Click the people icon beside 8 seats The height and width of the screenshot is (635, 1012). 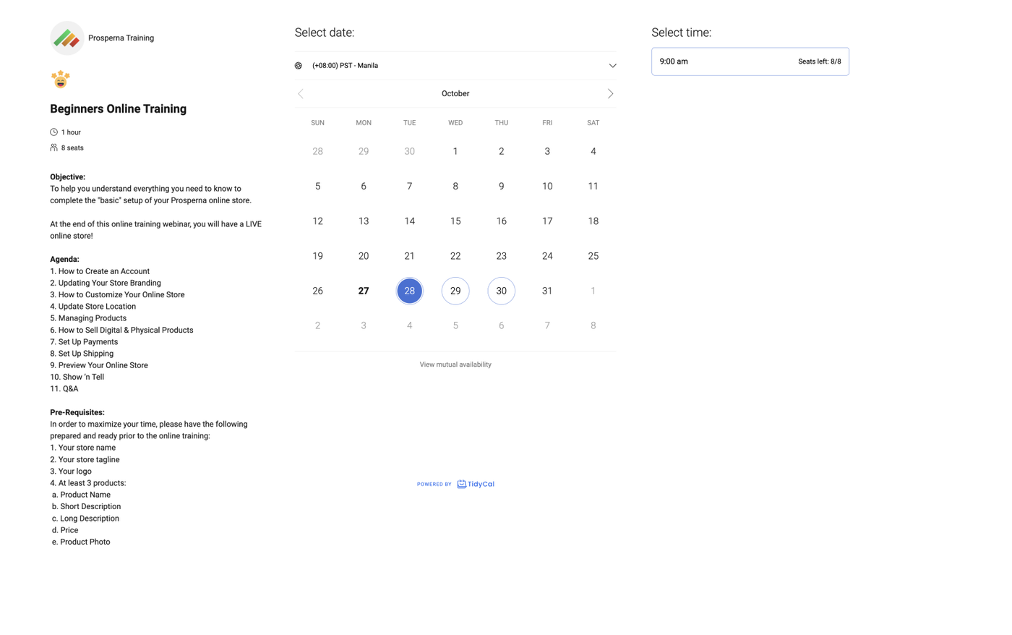[x=53, y=148]
